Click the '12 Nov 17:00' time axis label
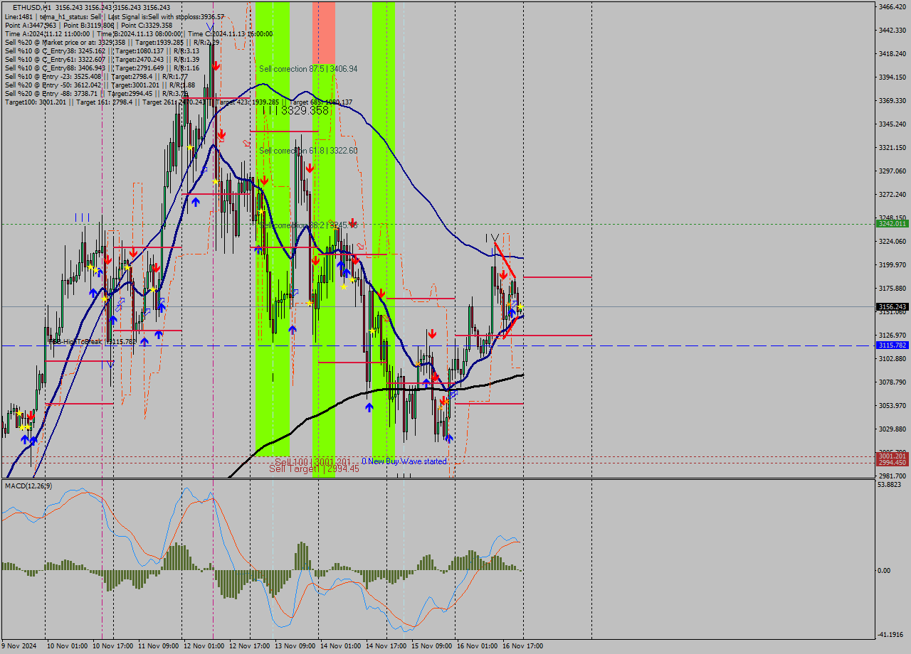 coord(250,646)
